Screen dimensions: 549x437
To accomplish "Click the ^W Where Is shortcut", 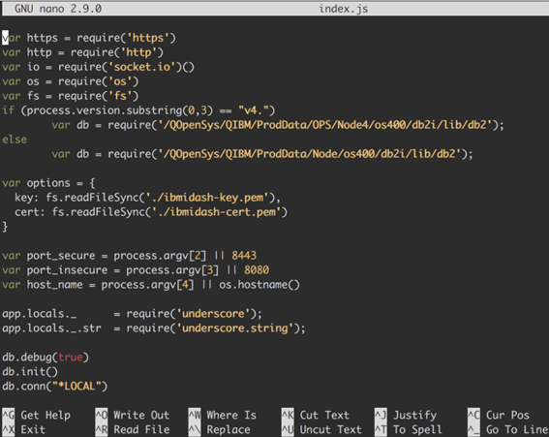I will pyautogui.click(x=223, y=415).
